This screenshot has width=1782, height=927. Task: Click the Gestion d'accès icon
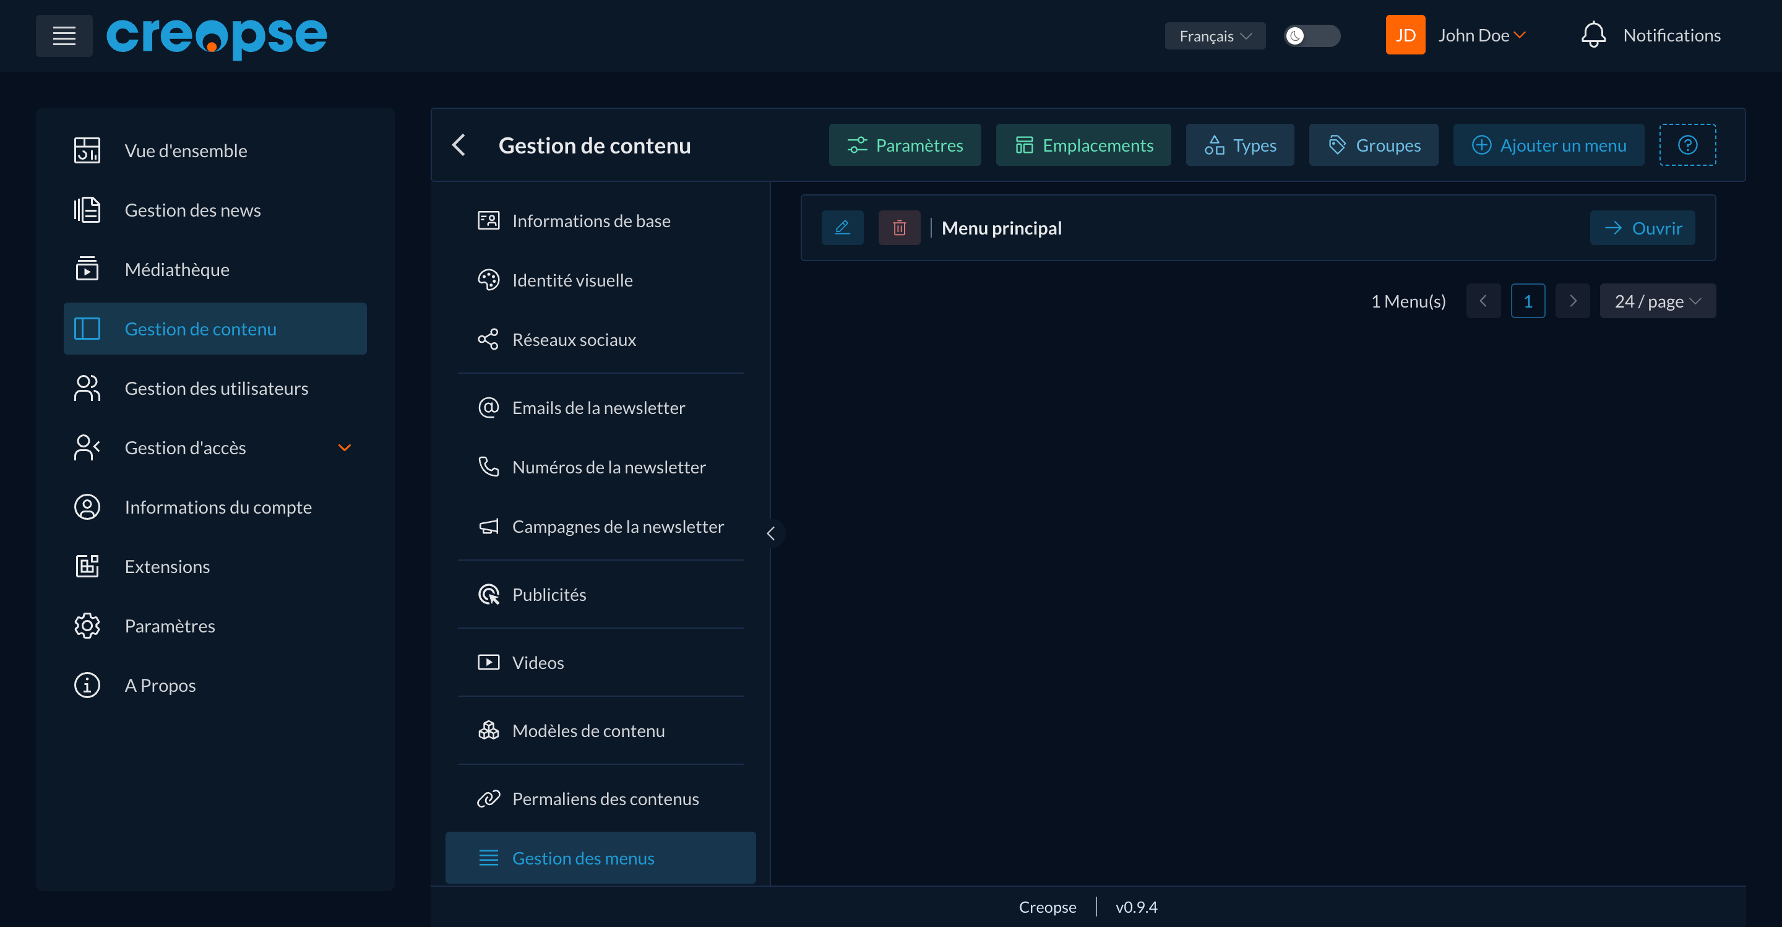(x=87, y=447)
